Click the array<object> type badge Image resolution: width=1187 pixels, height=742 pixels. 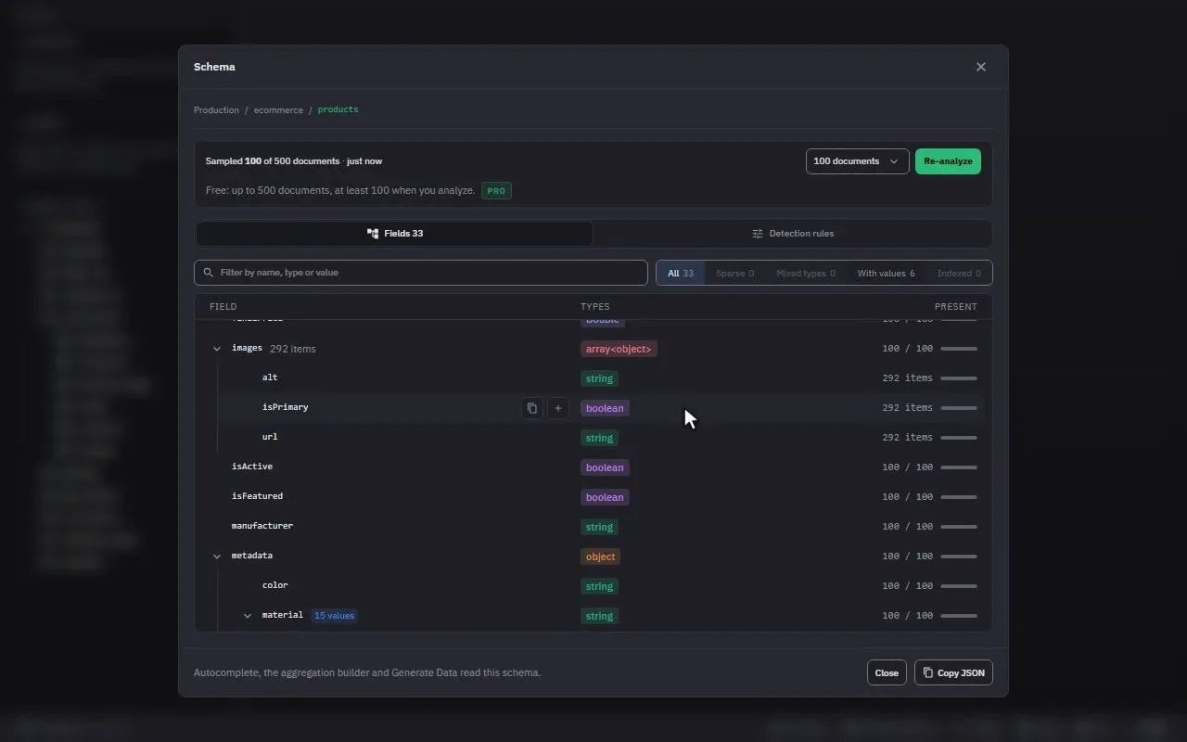point(619,349)
